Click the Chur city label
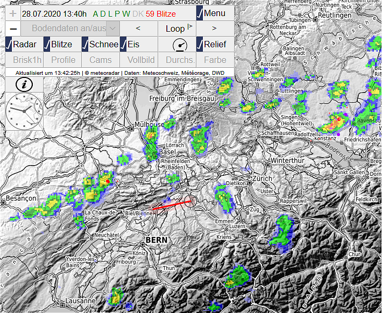This screenshot has height=313, width=382. 354,254
